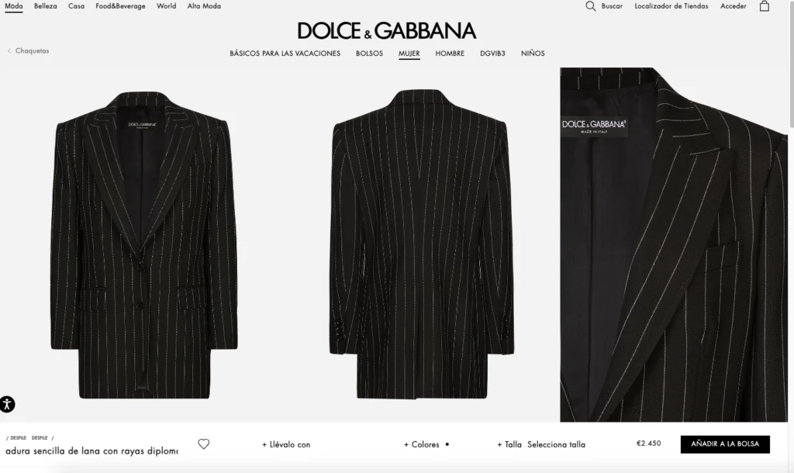Image resolution: width=794 pixels, height=473 pixels.
Task: Click the search magnifier icon
Action: point(590,6)
